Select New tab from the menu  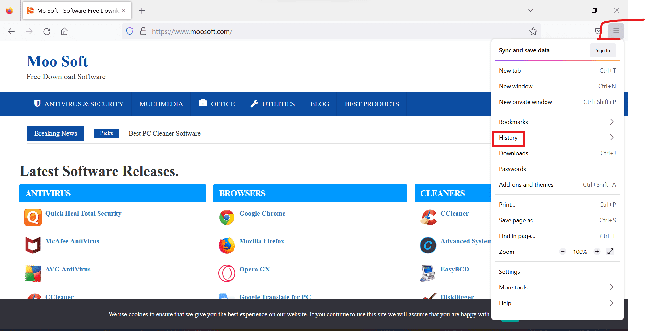[x=557, y=71]
